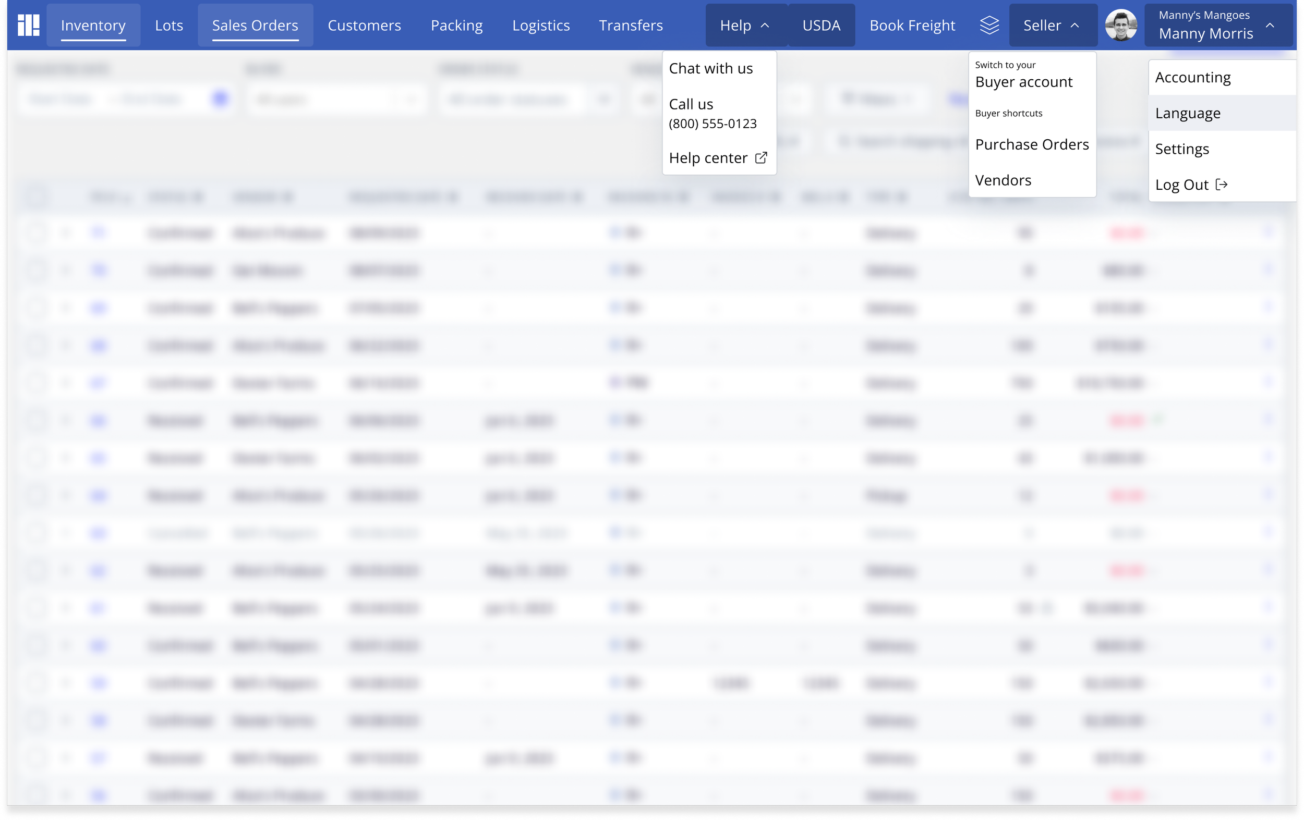
Task: Switch to your Buyer account
Action: pos(1023,81)
